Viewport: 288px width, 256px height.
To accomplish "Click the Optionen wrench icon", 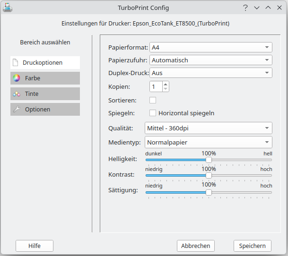I will 17,109.
